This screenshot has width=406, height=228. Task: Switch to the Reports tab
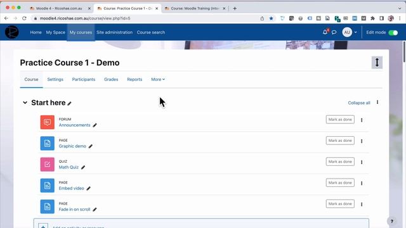coord(134,79)
